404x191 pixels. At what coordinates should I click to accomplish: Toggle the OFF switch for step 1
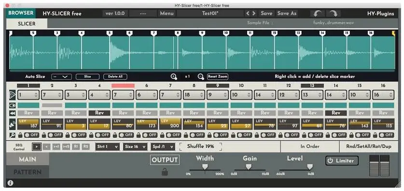click(31, 135)
